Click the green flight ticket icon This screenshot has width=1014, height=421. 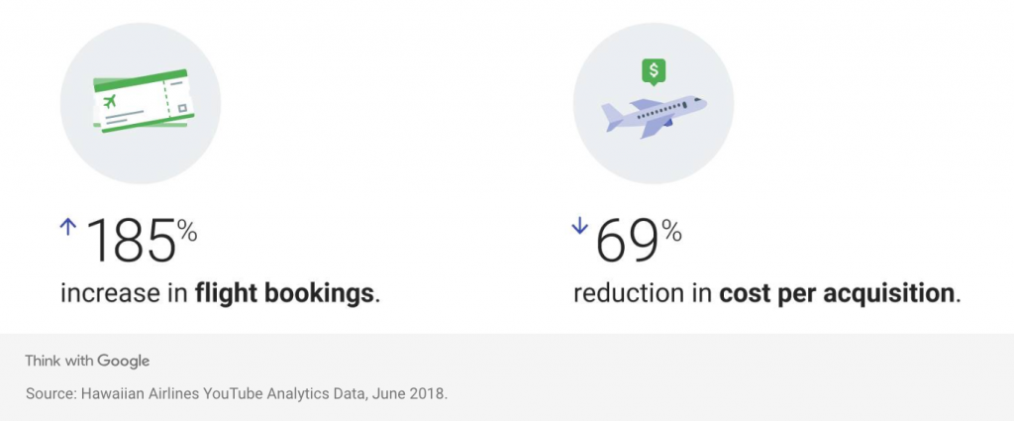pyautogui.click(x=141, y=100)
